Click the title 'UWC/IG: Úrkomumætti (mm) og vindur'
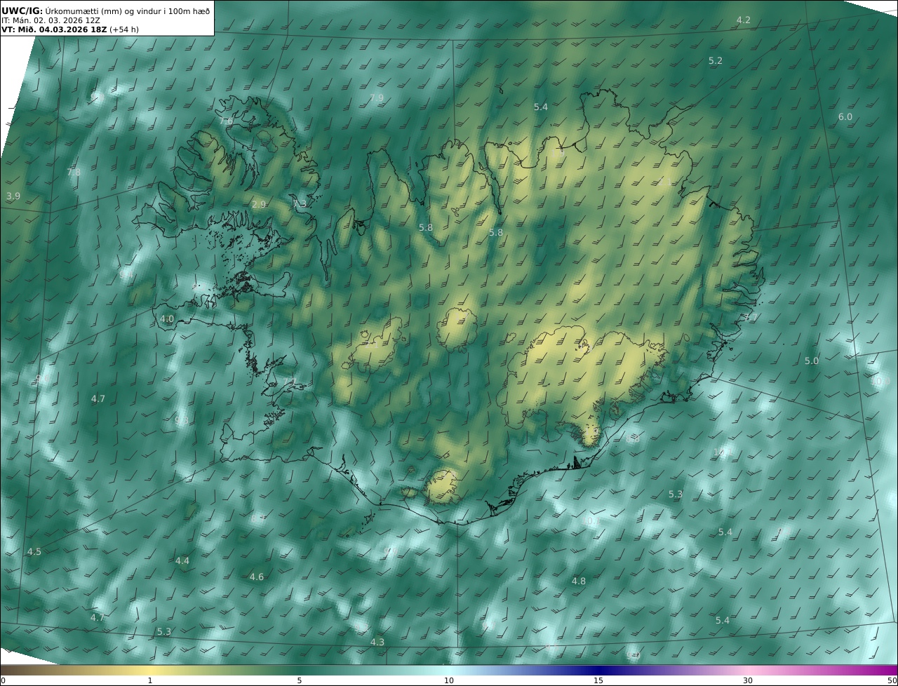The height and width of the screenshot is (686, 898). point(106,11)
